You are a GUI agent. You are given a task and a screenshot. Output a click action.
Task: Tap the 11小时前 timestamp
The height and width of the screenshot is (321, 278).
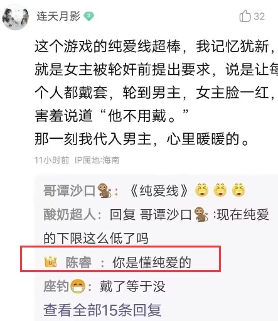(51, 160)
